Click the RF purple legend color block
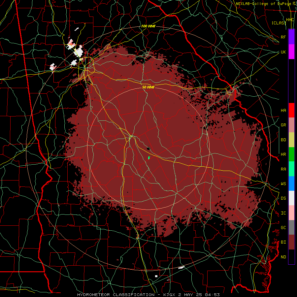 pos(291,37)
